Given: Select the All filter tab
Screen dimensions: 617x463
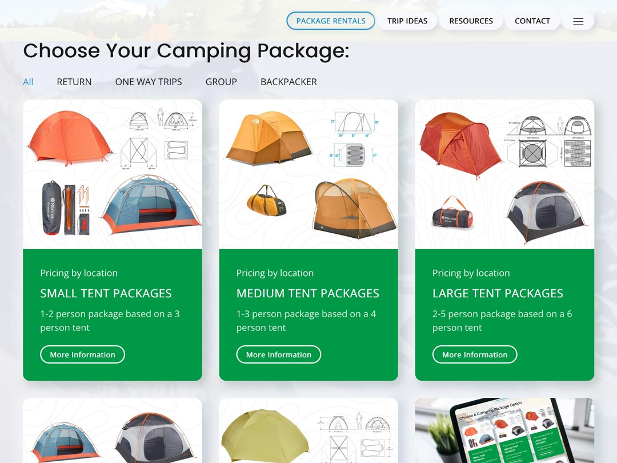Looking at the screenshot, I should (x=28, y=82).
